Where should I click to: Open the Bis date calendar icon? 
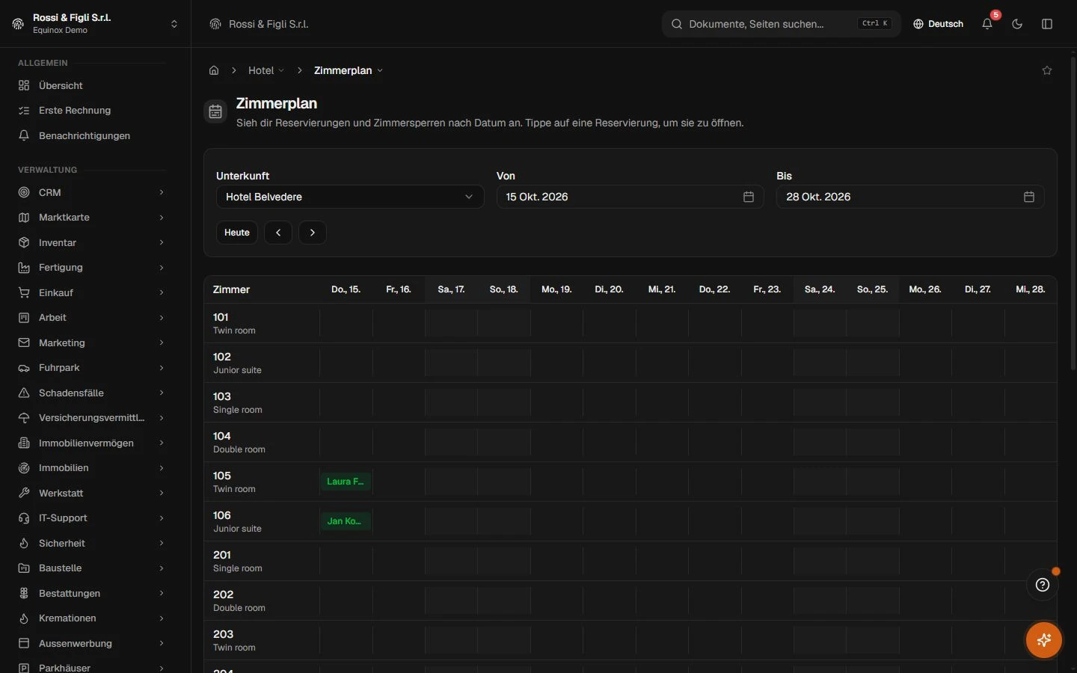coord(1029,197)
